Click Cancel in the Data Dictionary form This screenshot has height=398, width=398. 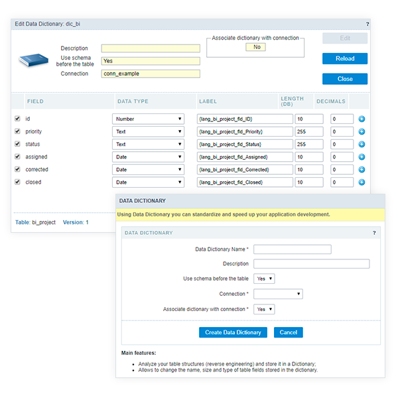pos(288,332)
